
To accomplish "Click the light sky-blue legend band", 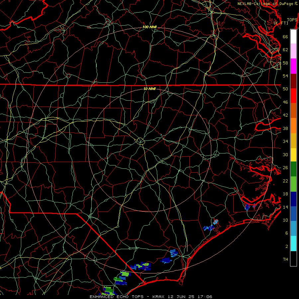I will click(293, 229).
